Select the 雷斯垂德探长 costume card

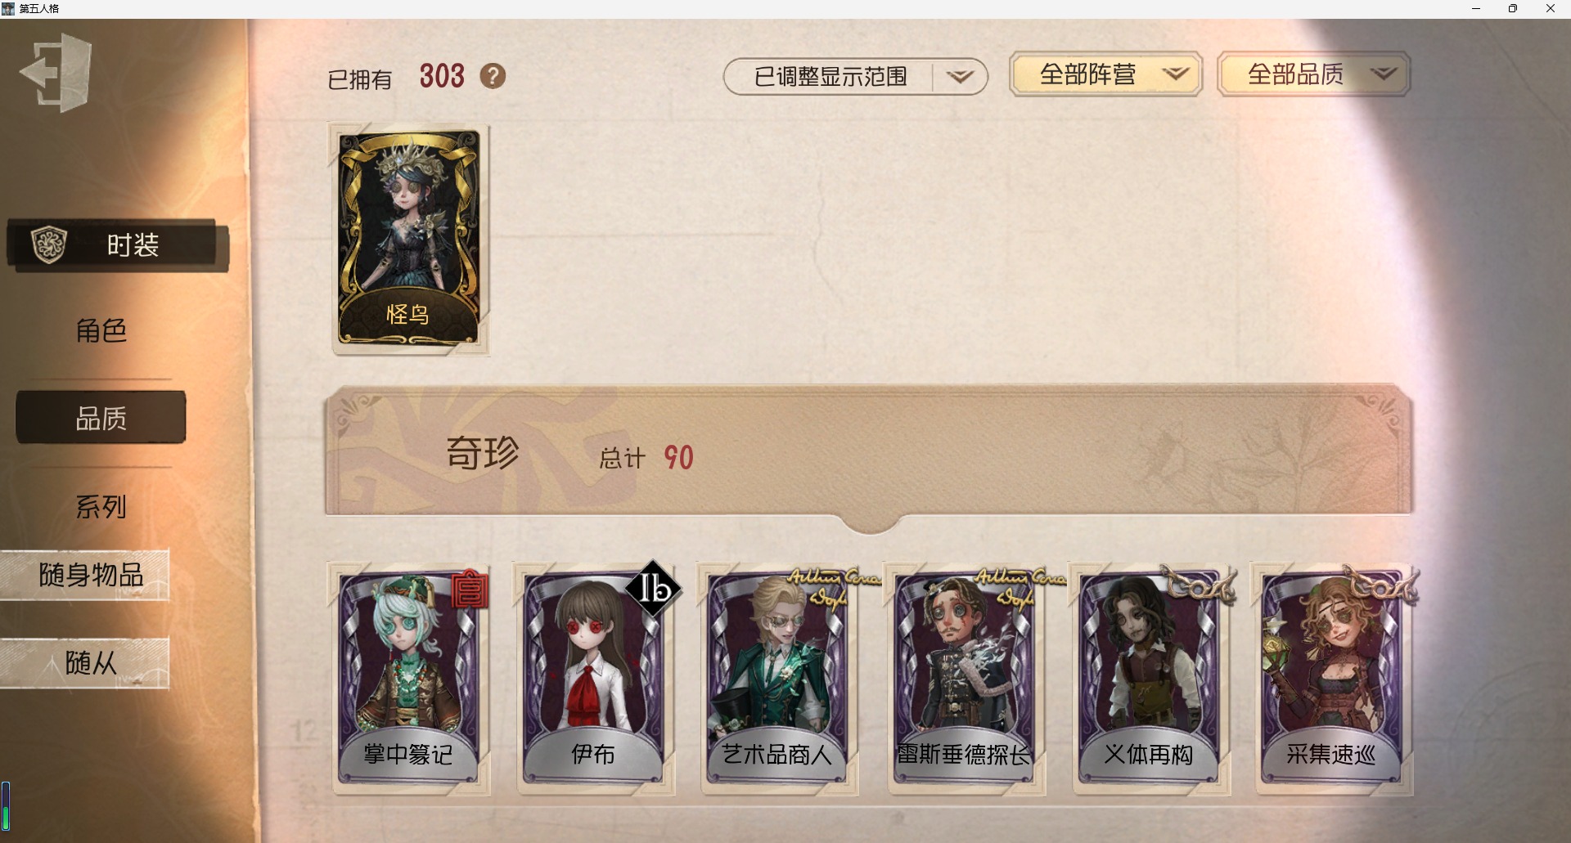965,678
